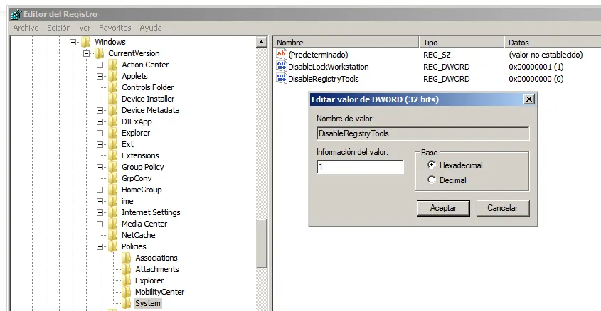Select the Hexadecimal base option

[x=432, y=165]
